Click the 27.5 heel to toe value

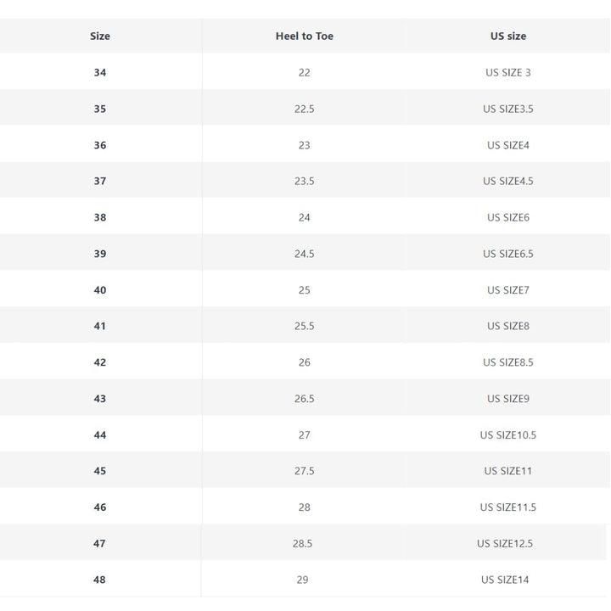(304, 471)
